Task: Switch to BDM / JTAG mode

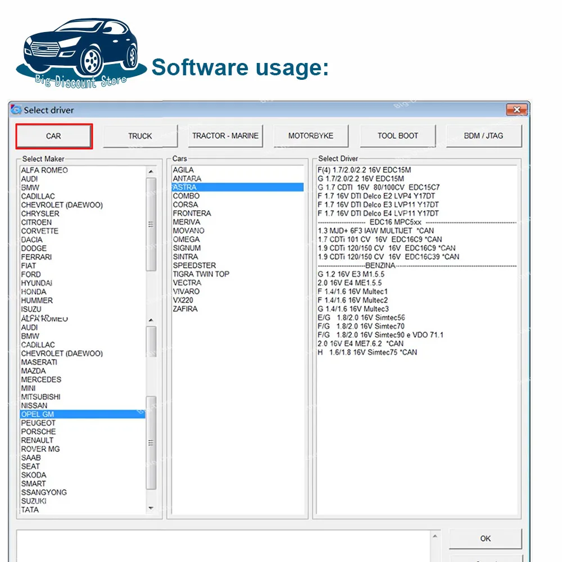Action: click(x=484, y=136)
